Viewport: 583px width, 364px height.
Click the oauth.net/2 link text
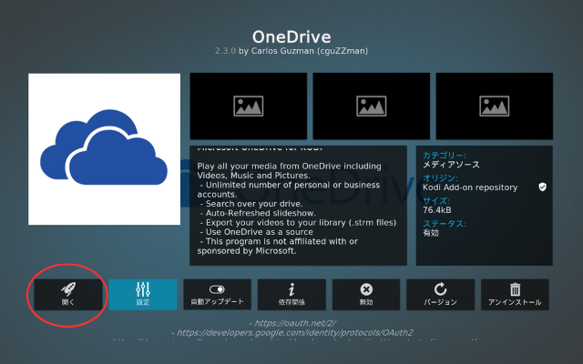pyautogui.click(x=291, y=322)
